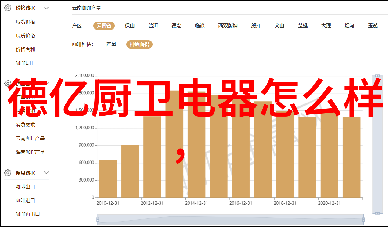Click the 2014-12-31 x-axis label
Screen dimensions: 389x227
[196, 203]
